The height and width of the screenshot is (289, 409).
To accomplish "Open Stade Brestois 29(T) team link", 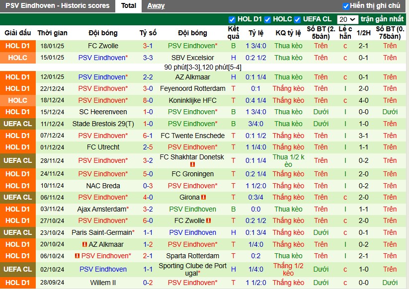I will 103,124.
